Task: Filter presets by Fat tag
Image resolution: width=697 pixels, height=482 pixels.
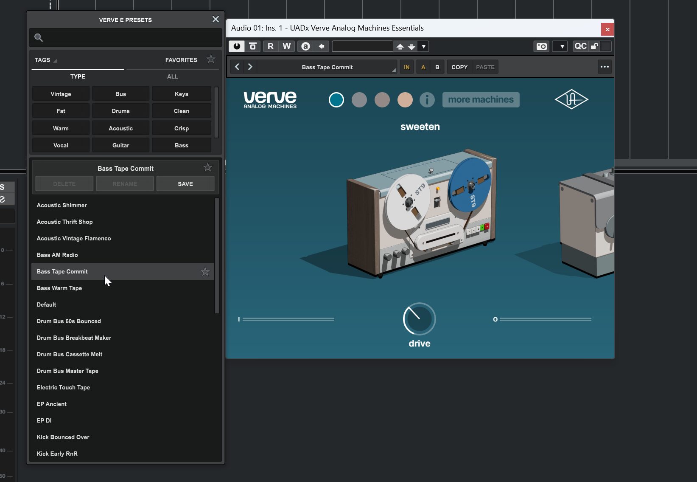Action: coord(61,111)
